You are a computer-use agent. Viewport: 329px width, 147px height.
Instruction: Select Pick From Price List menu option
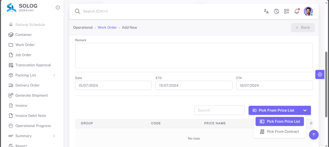tap(280, 121)
